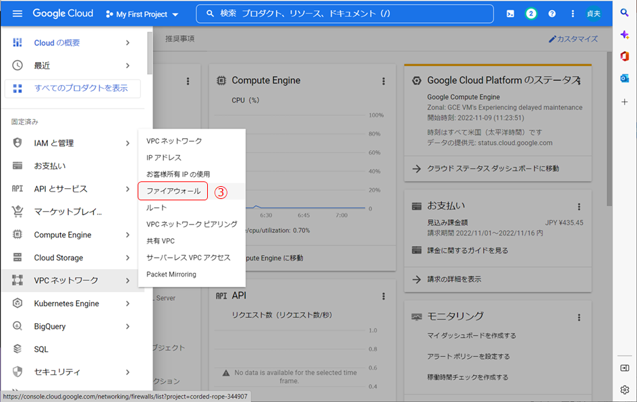Screen dimensions: 637x402
Task: Open Compute Engine card options menu
Action: [383, 81]
